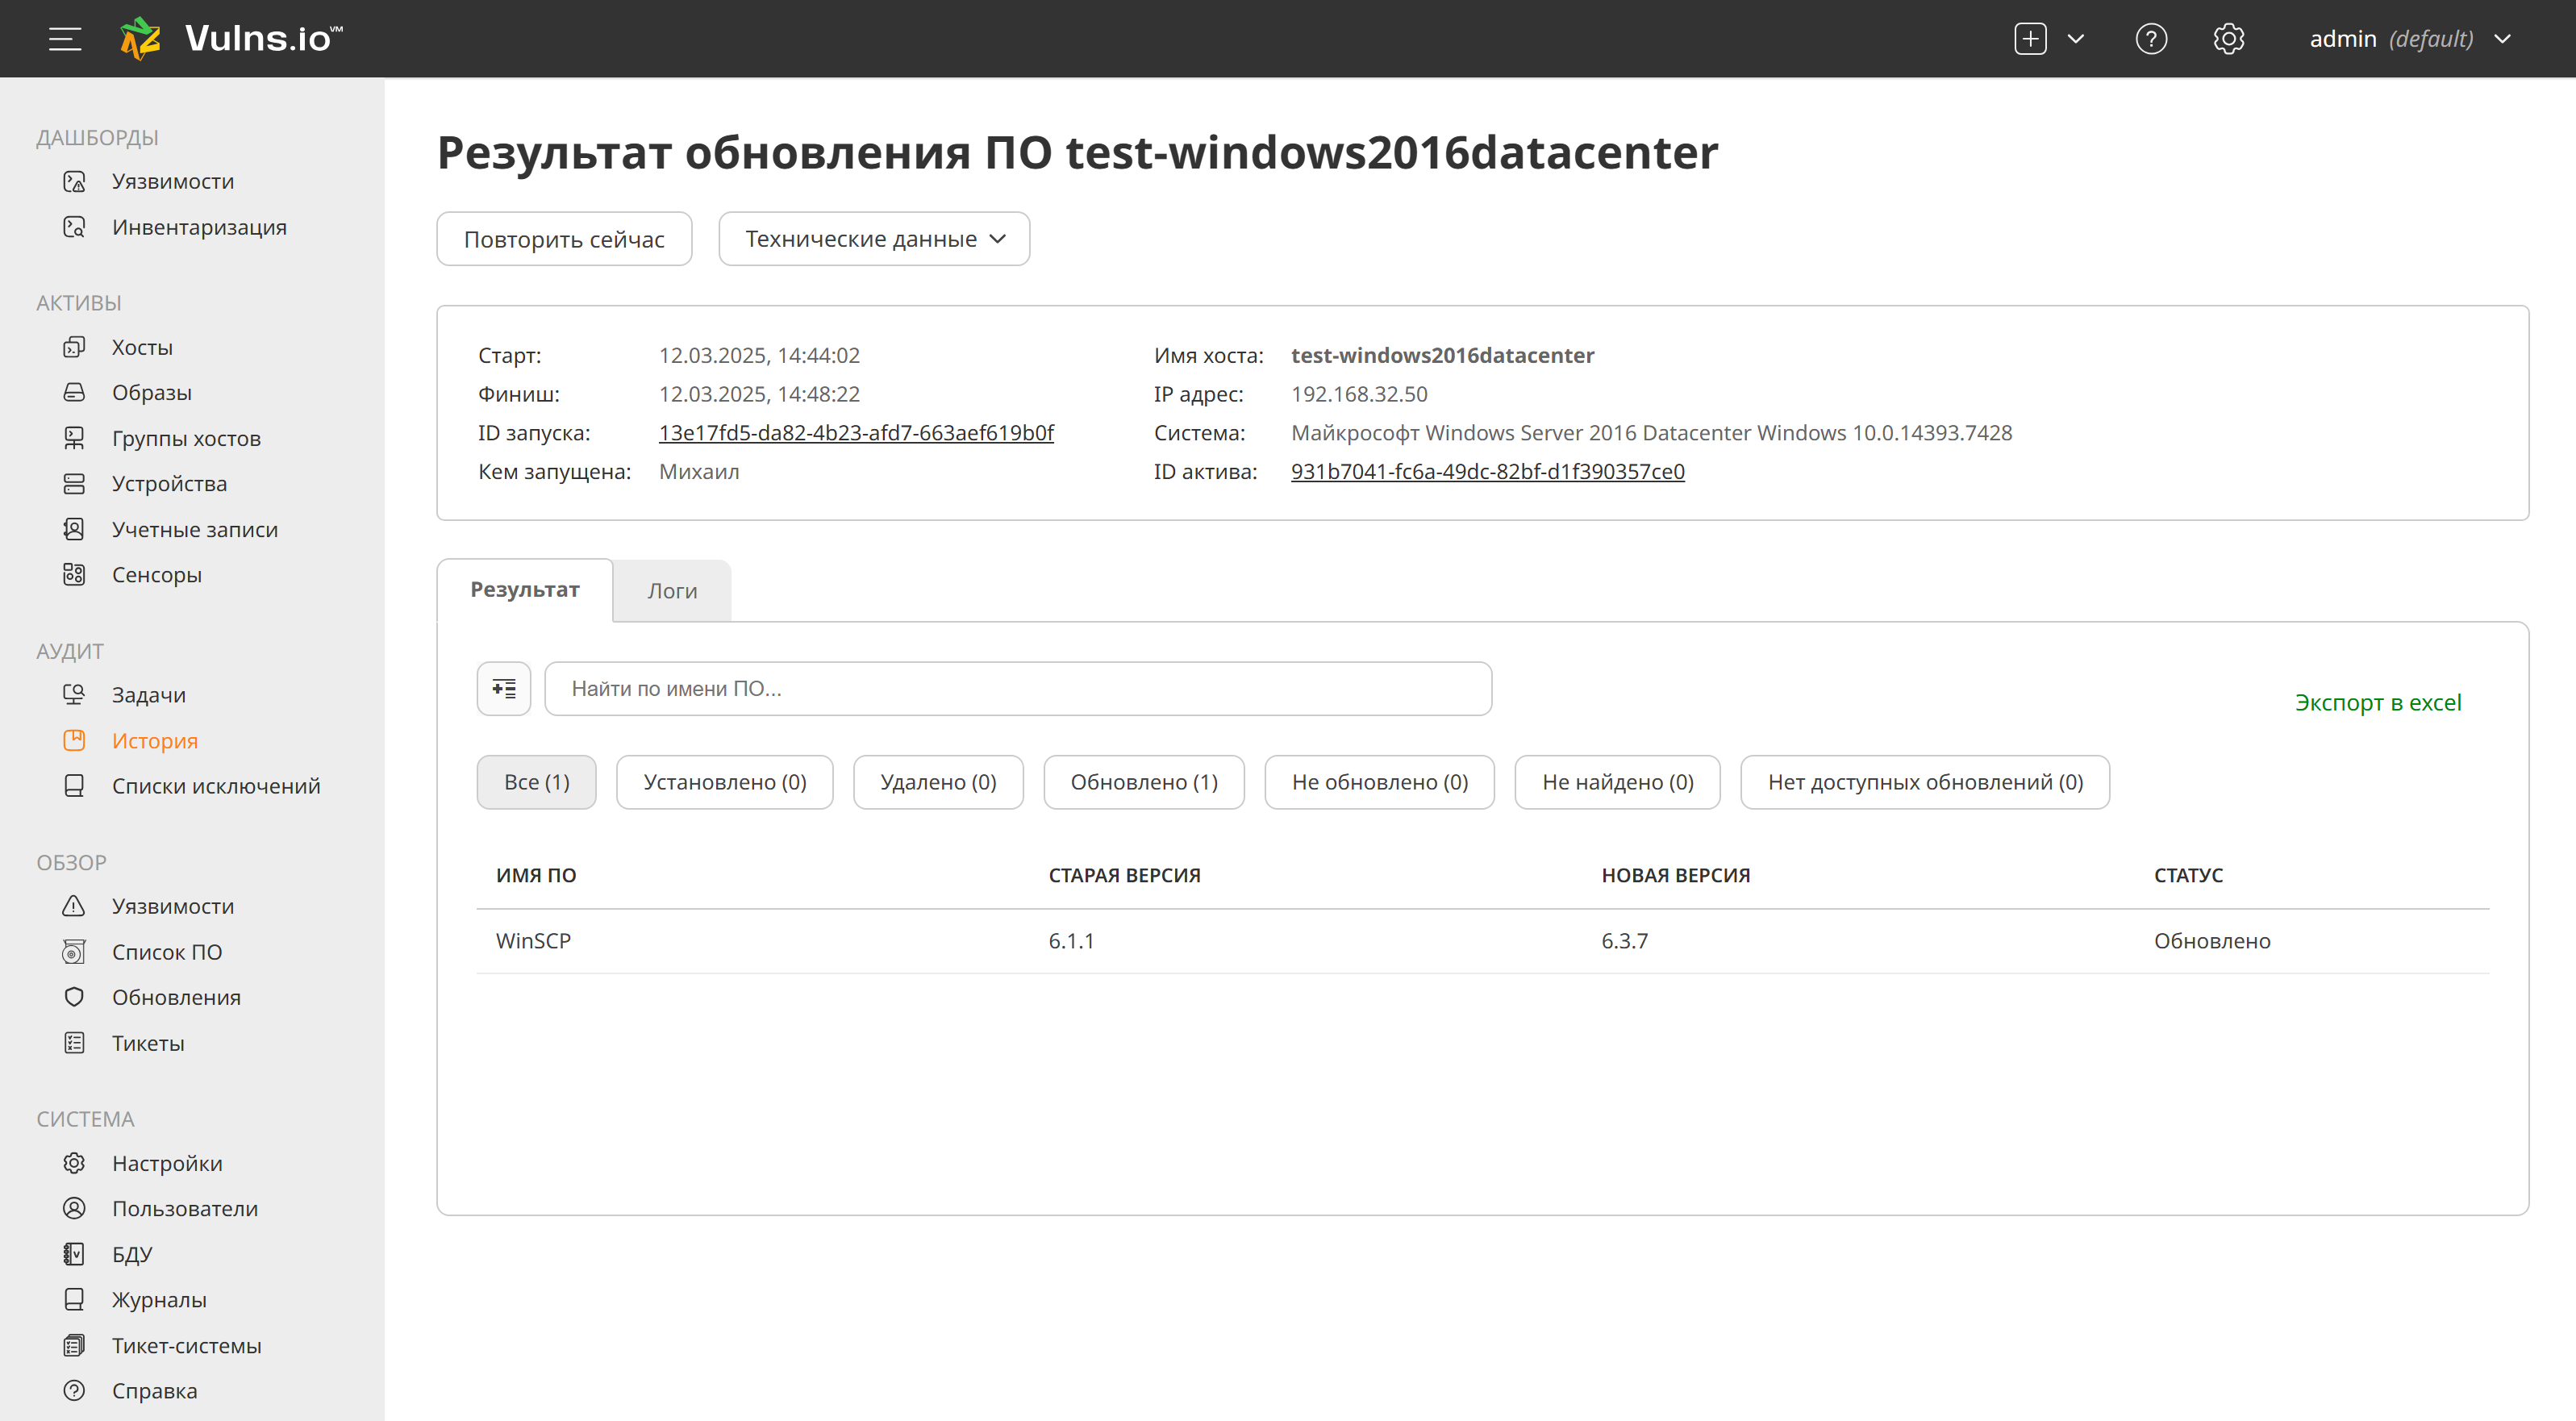Click dashboard Уязвимости icon in ДАШБОРДЫ section
Image resolution: width=2576 pixels, height=1421 pixels.
[x=74, y=181]
